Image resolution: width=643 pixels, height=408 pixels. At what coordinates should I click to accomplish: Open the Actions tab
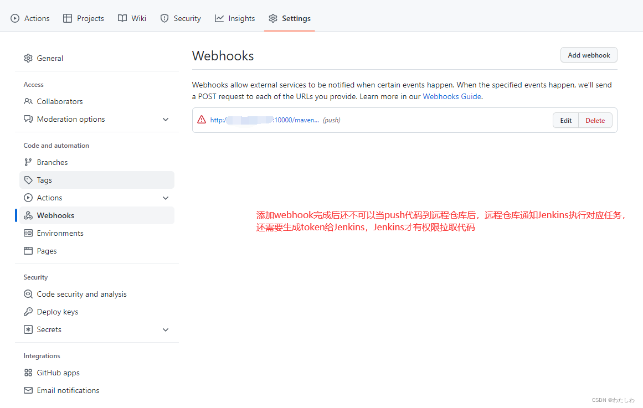[30, 18]
